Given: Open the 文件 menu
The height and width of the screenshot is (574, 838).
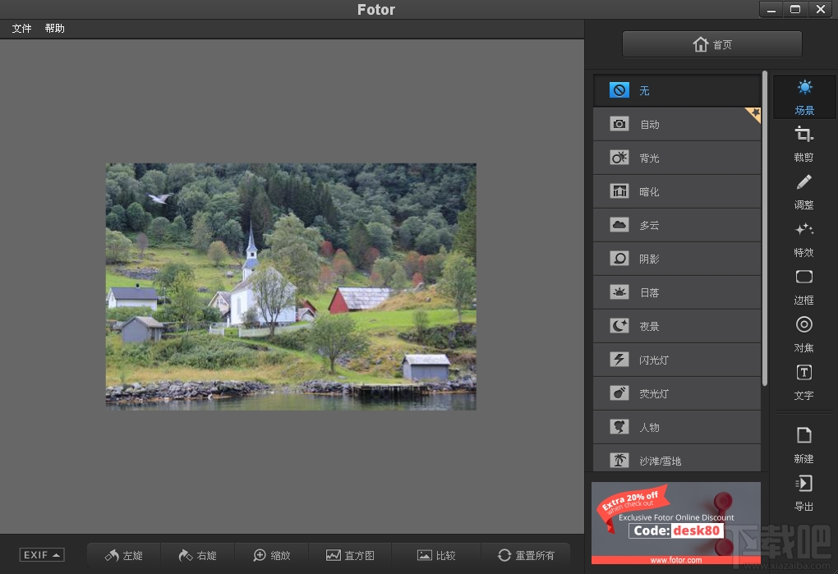Looking at the screenshot, I should 21,27.
